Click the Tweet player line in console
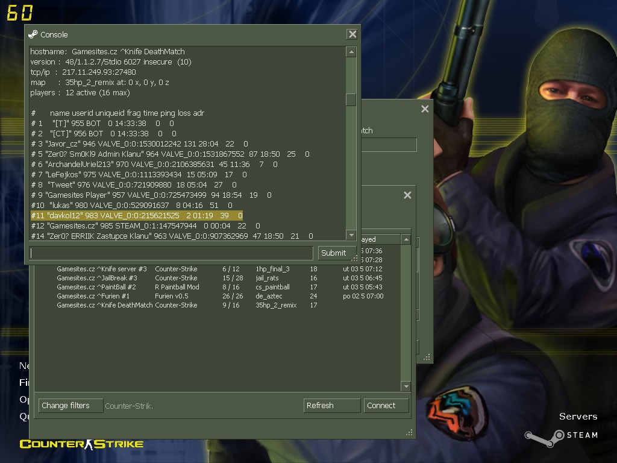 point(134,184)
